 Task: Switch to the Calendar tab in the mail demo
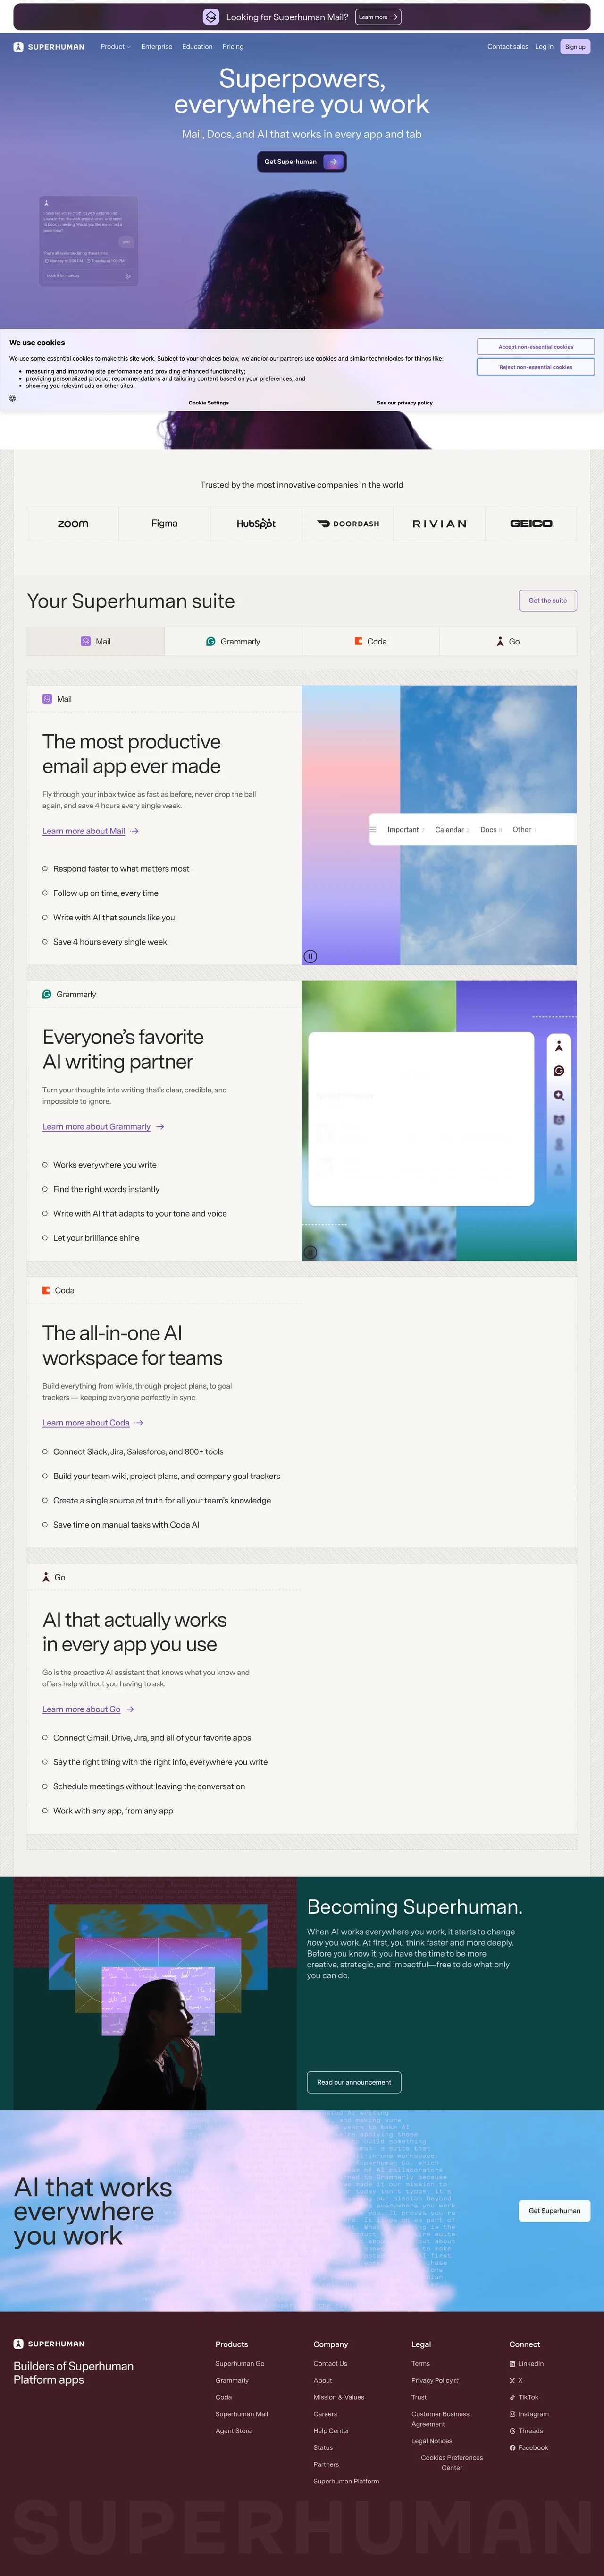point(451,830)
